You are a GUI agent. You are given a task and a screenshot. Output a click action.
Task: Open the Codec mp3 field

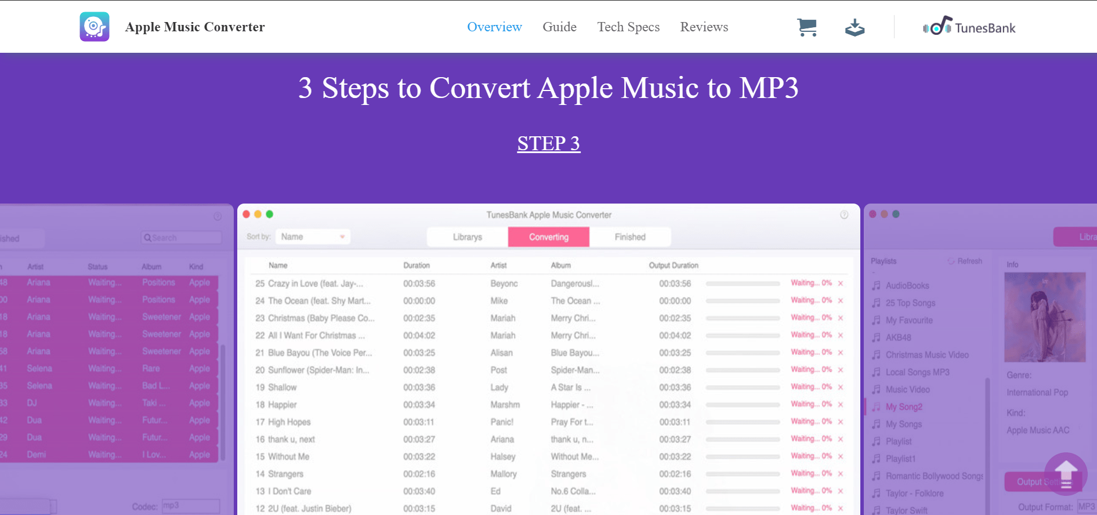coord(191,506)
